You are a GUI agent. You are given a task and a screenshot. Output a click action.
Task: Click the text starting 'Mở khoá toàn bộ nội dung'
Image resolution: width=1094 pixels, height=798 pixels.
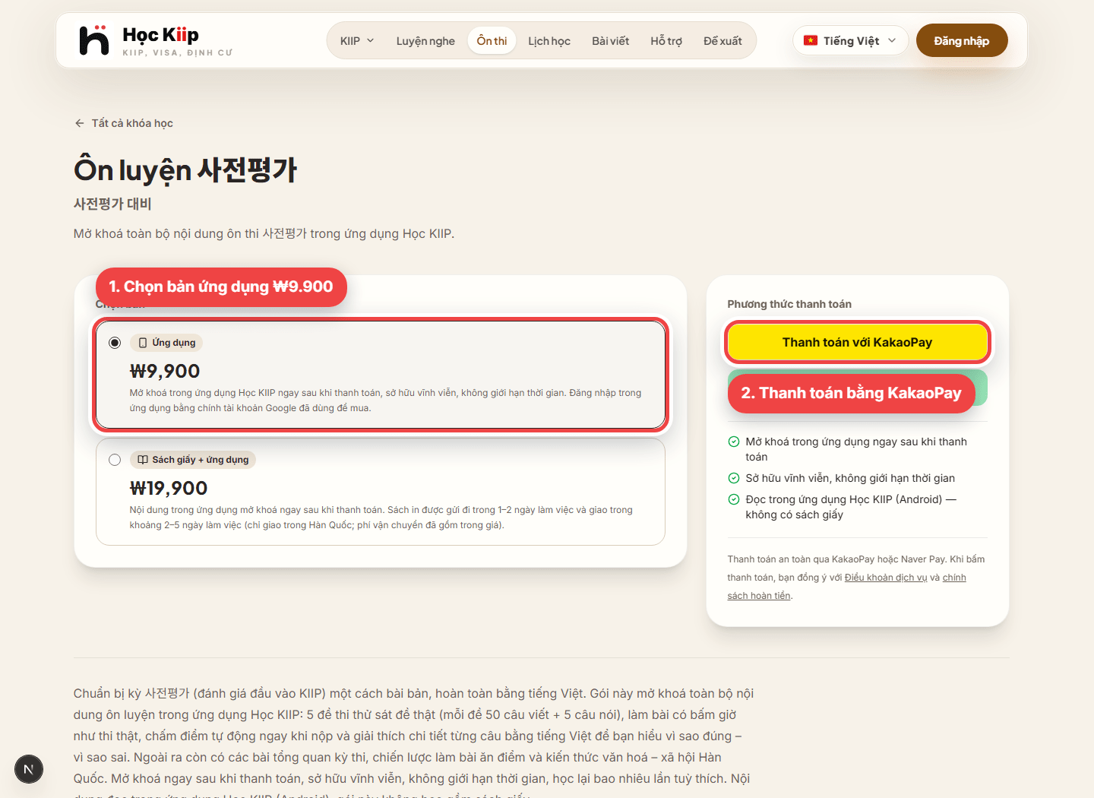[x=264, y=233]
